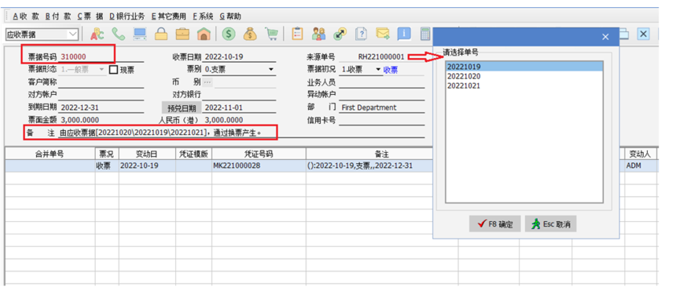Click the 到期日期 field 2022-12-31
This screenshot has height=291, width=676.
pos(101,107)
